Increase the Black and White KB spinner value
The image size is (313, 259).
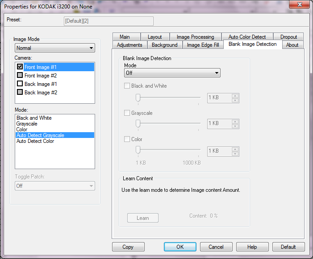(x=235, y=96)
